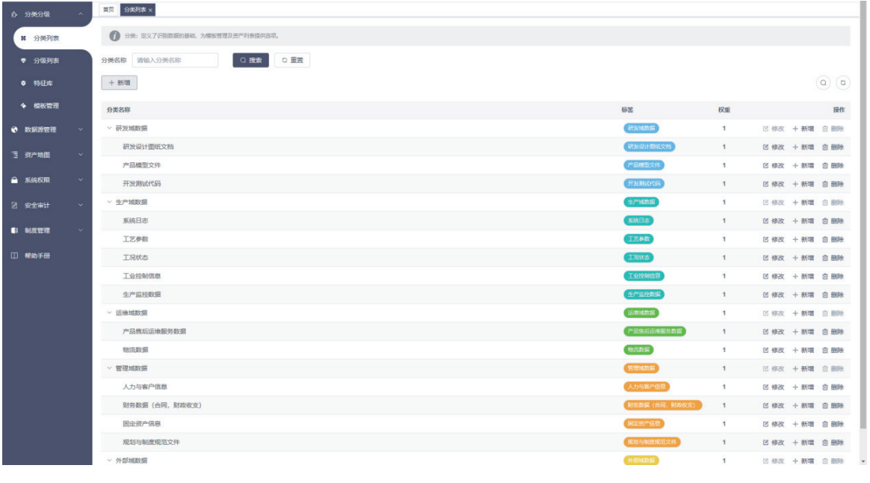Delete the 工艺参数 row via trash icon

pyautogui.click(x=825, y=240)
